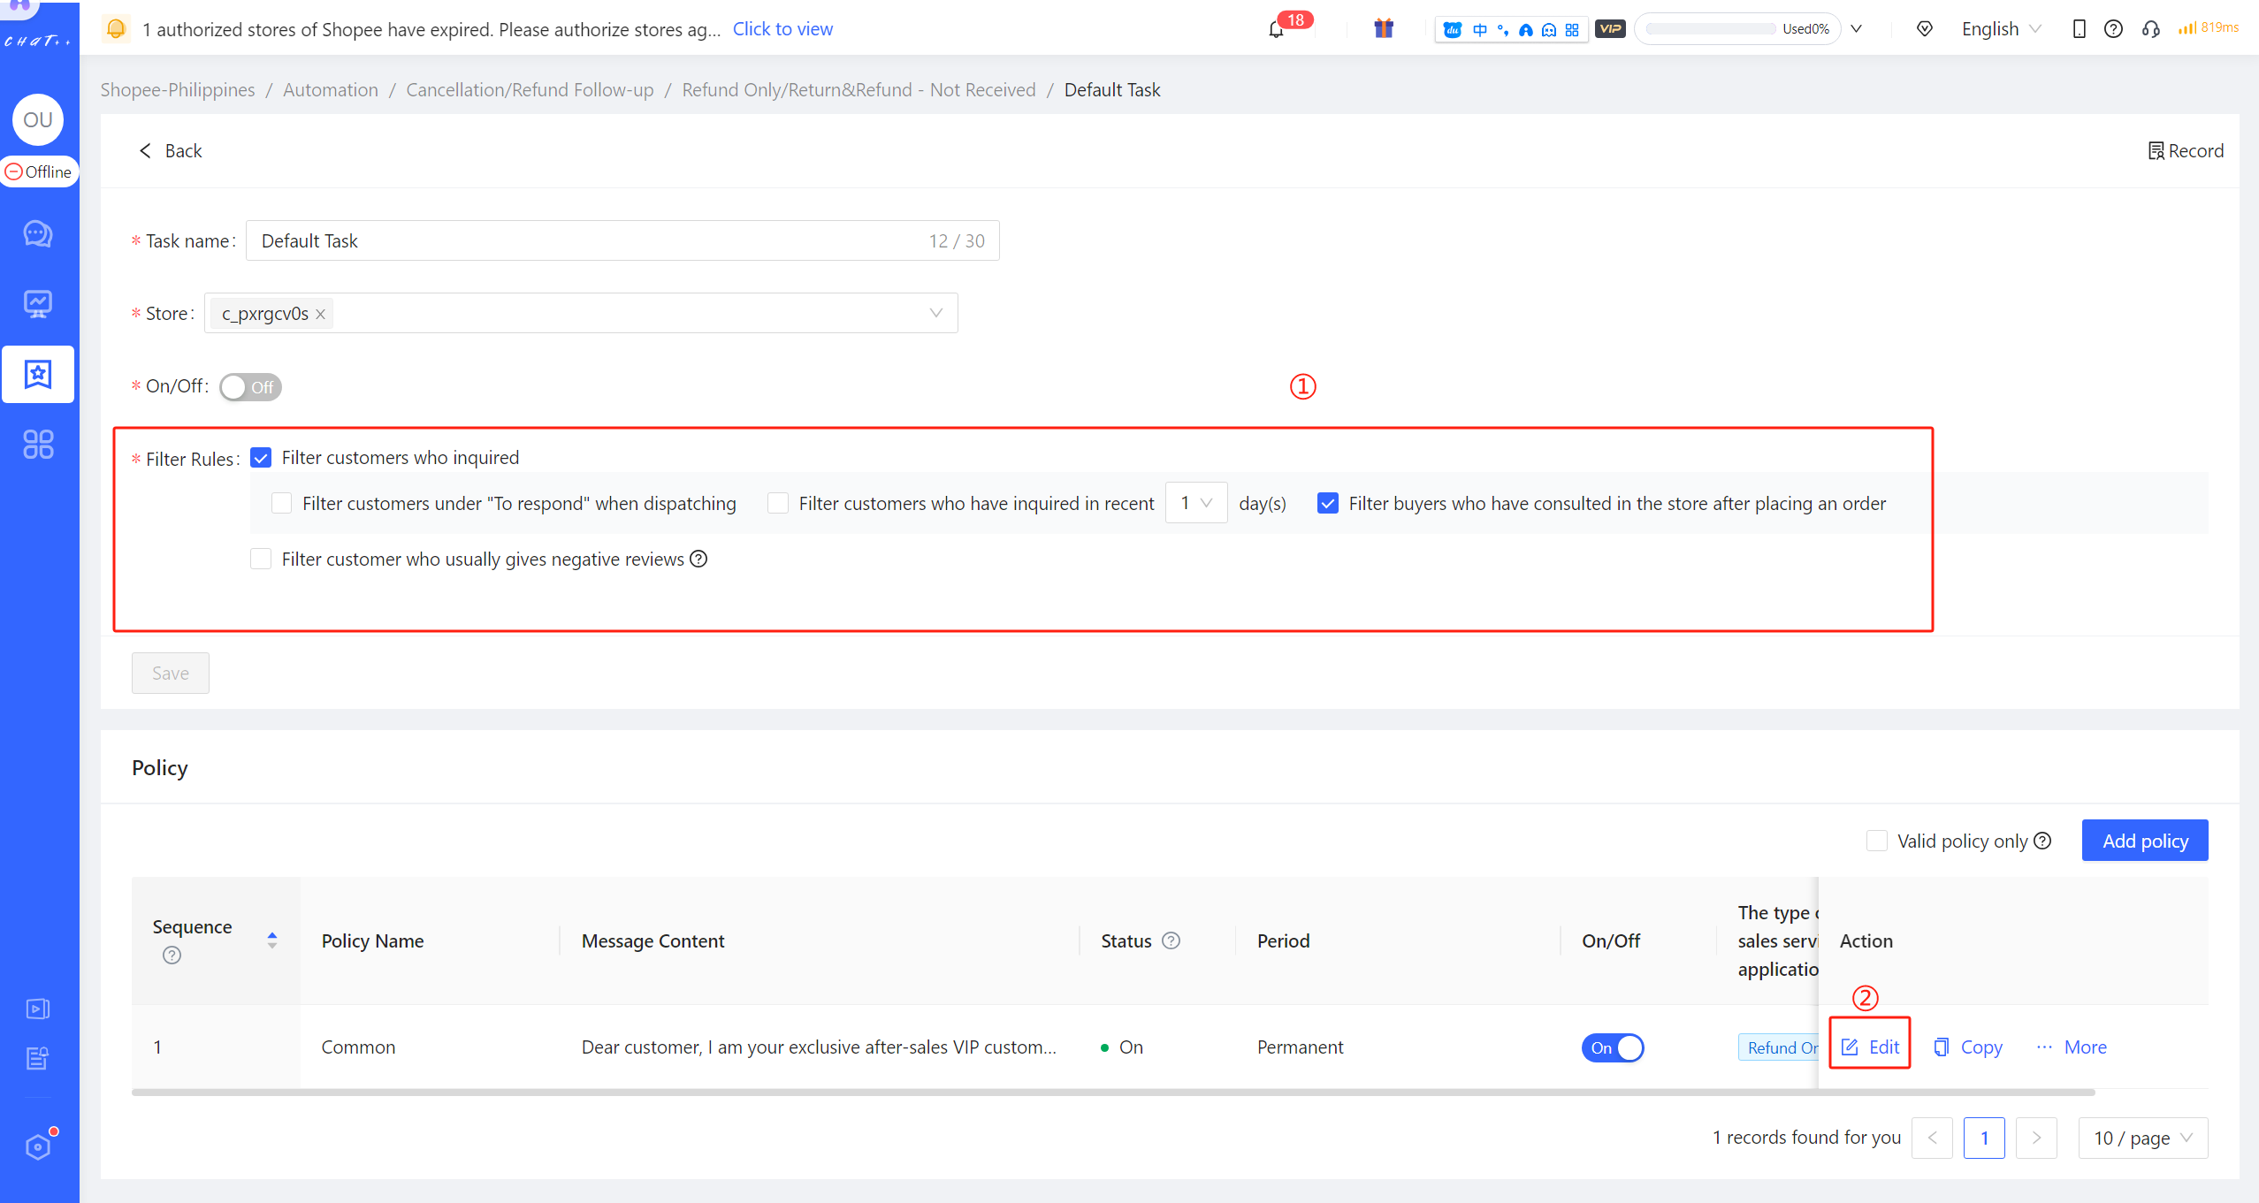Open the four-squares grid in input toolbar
This screenshot has width=2259, height=1203.
(x=1572, y=29)
